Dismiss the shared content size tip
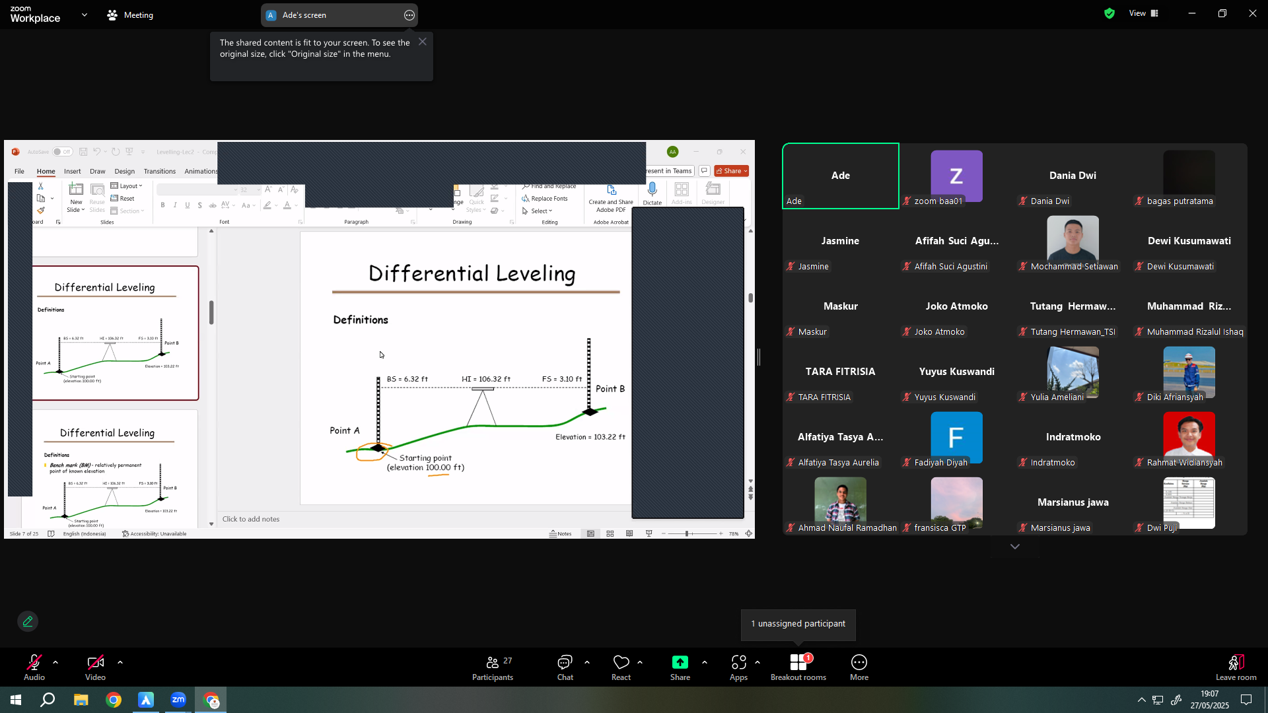This screenshot has width=1268, height=713. pos(423,42)
